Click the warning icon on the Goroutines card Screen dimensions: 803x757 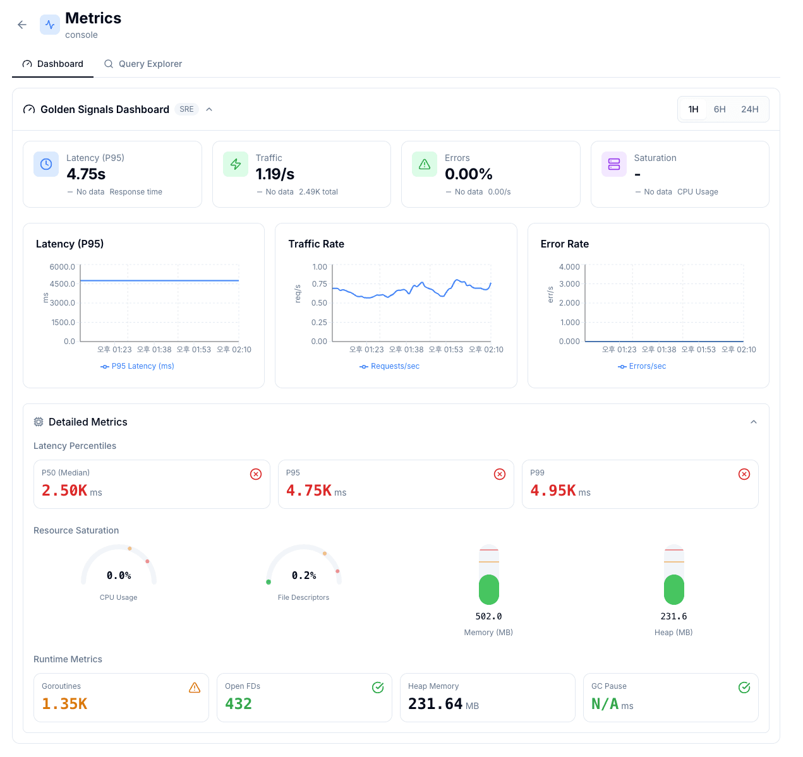pyautogui.click(x=195, y=688)
